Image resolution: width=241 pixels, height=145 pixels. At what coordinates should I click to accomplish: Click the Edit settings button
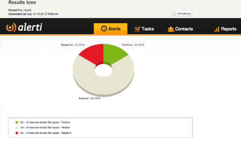tap(182, 13)
